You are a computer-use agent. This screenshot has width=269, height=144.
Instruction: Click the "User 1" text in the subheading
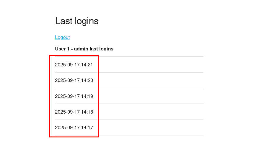coord(62,49)
